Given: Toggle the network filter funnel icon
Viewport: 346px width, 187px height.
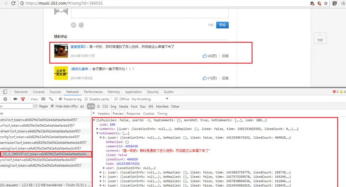Looking at the screenshot, I should pyautogui.click(x=23, y=99).
